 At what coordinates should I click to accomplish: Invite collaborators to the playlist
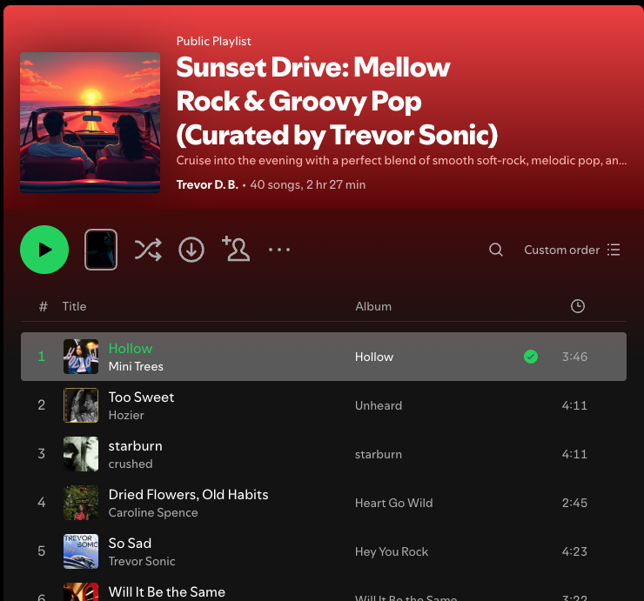coord(236,249)
